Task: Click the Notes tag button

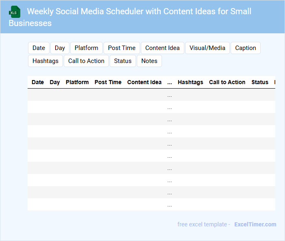Action: tap(149, 61)
